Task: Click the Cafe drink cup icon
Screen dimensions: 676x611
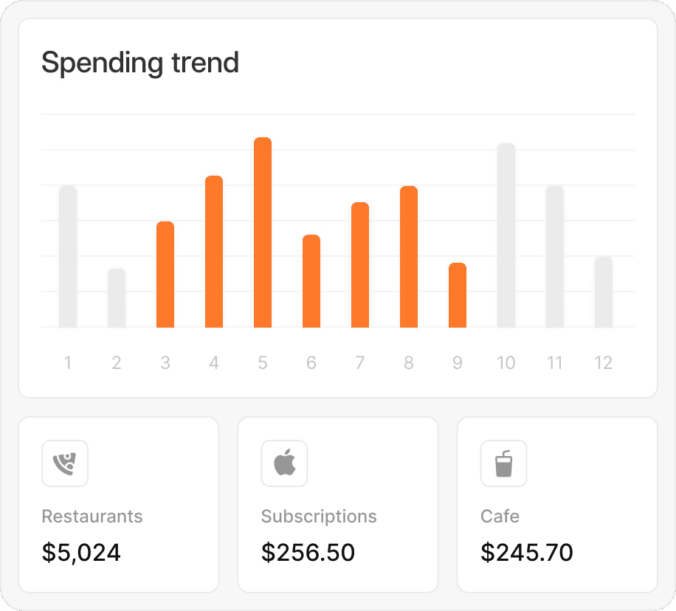Action: [503, 463]
